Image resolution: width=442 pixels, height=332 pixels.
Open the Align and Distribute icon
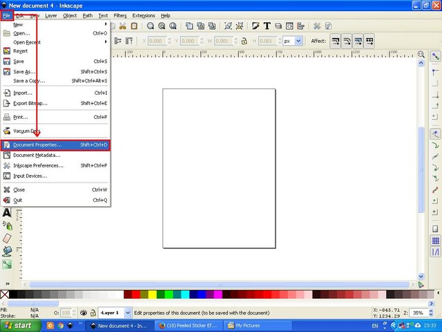click(300, 26)
